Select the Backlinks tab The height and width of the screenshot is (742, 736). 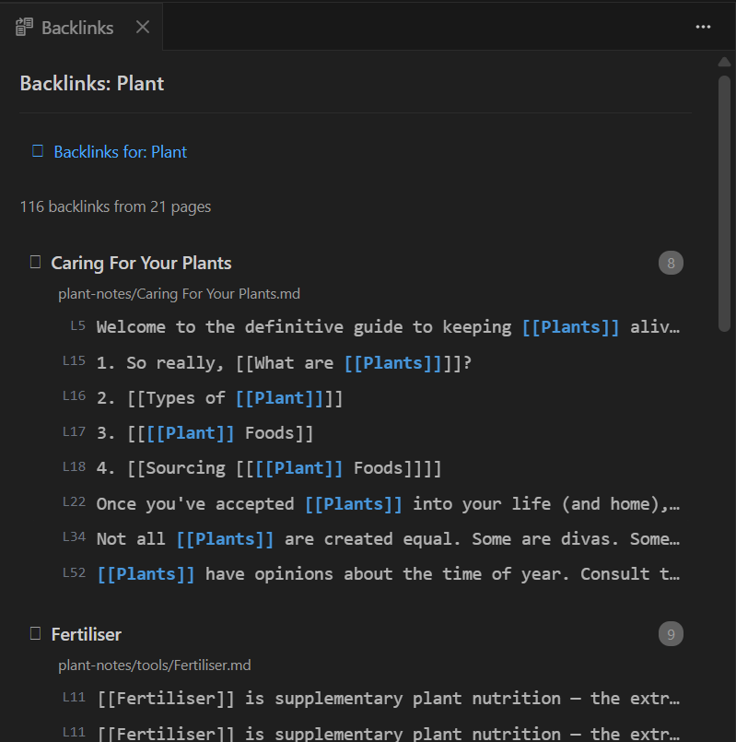[81, 27]
